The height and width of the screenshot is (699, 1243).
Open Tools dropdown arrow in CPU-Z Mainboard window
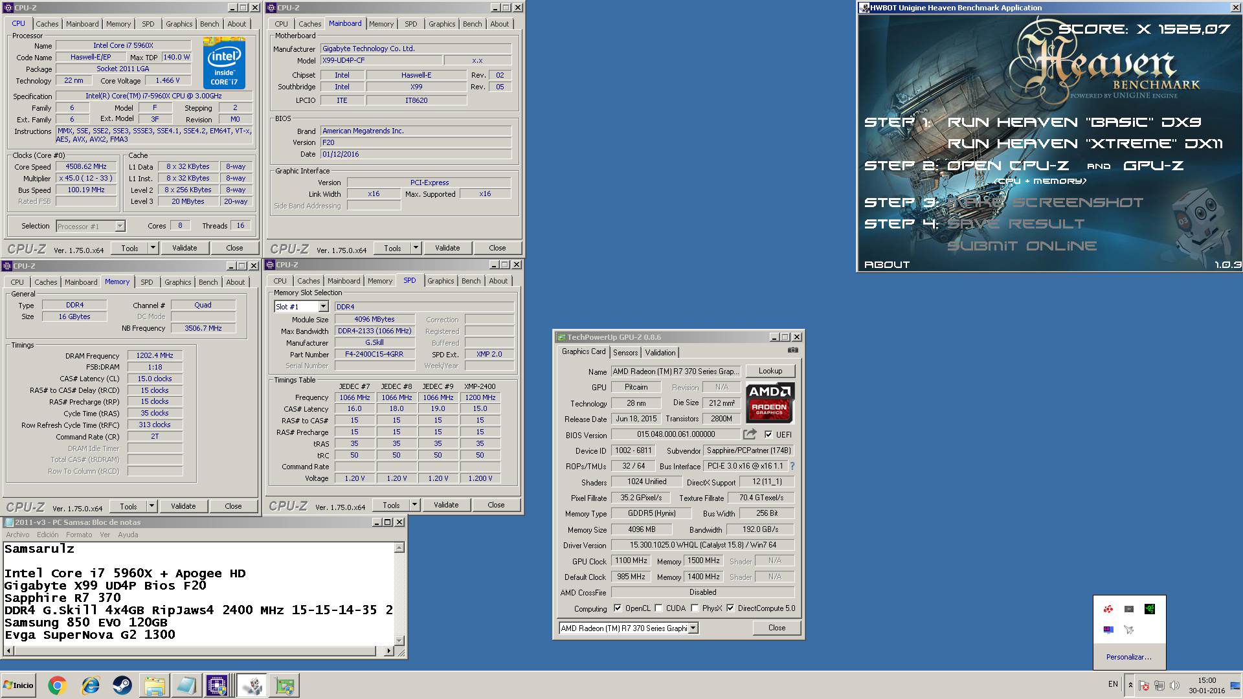416,248
